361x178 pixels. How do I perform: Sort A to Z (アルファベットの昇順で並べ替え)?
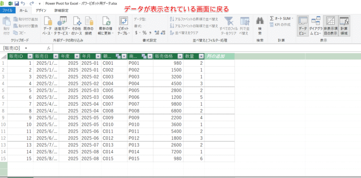tap(194, 20)
